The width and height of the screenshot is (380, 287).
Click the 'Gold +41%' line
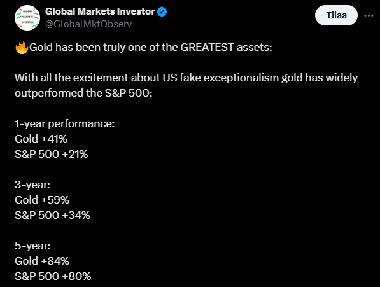pos(41,139)
